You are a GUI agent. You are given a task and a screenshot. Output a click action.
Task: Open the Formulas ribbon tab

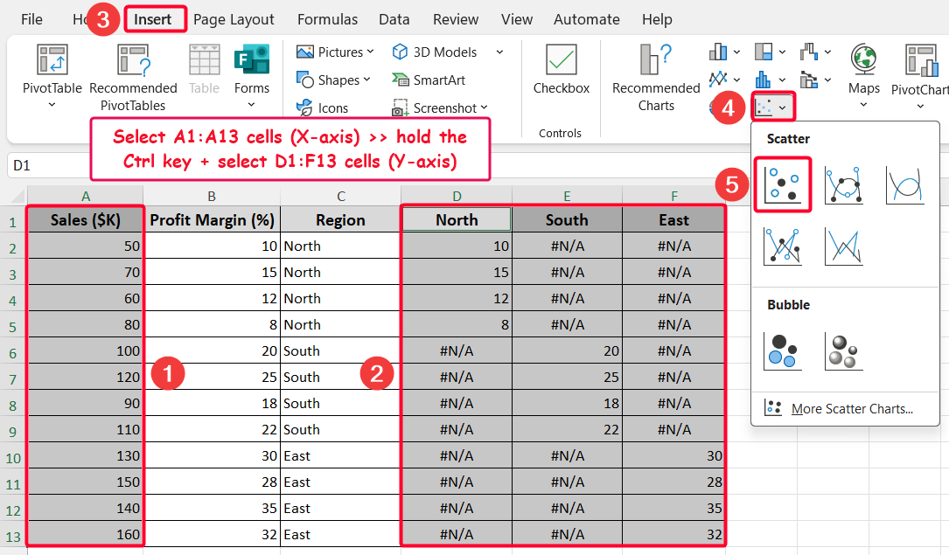coord(327,19)
